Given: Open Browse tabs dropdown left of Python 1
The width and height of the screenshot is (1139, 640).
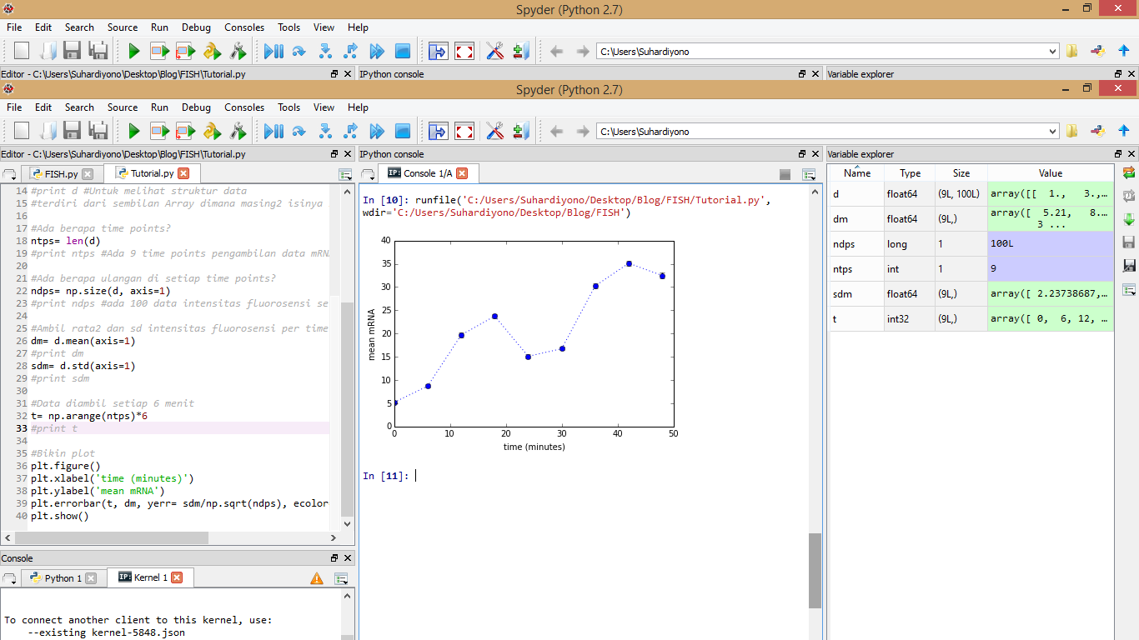Looking at the screenshot, I should click(10, 578).
